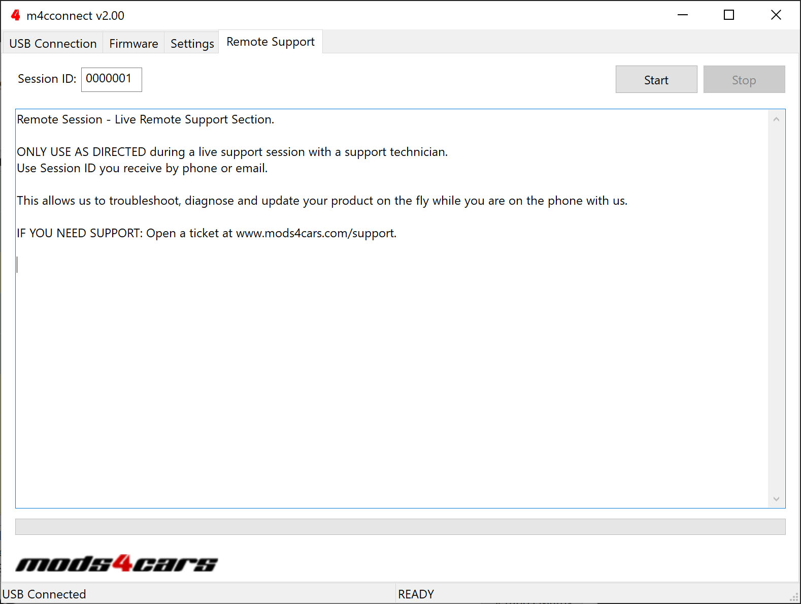The image size is (801, 604).
Task: Click the m4cconnect red 4 title icon
Action: click(x=16, y=15)
